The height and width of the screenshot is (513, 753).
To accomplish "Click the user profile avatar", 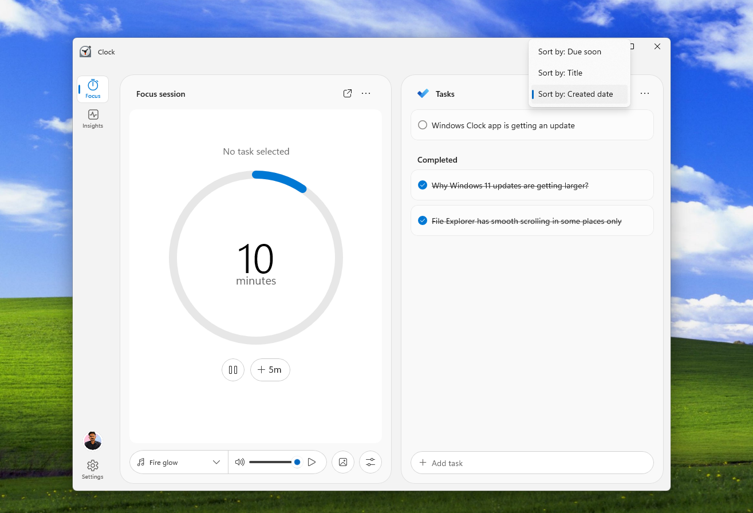I will 92,440.
